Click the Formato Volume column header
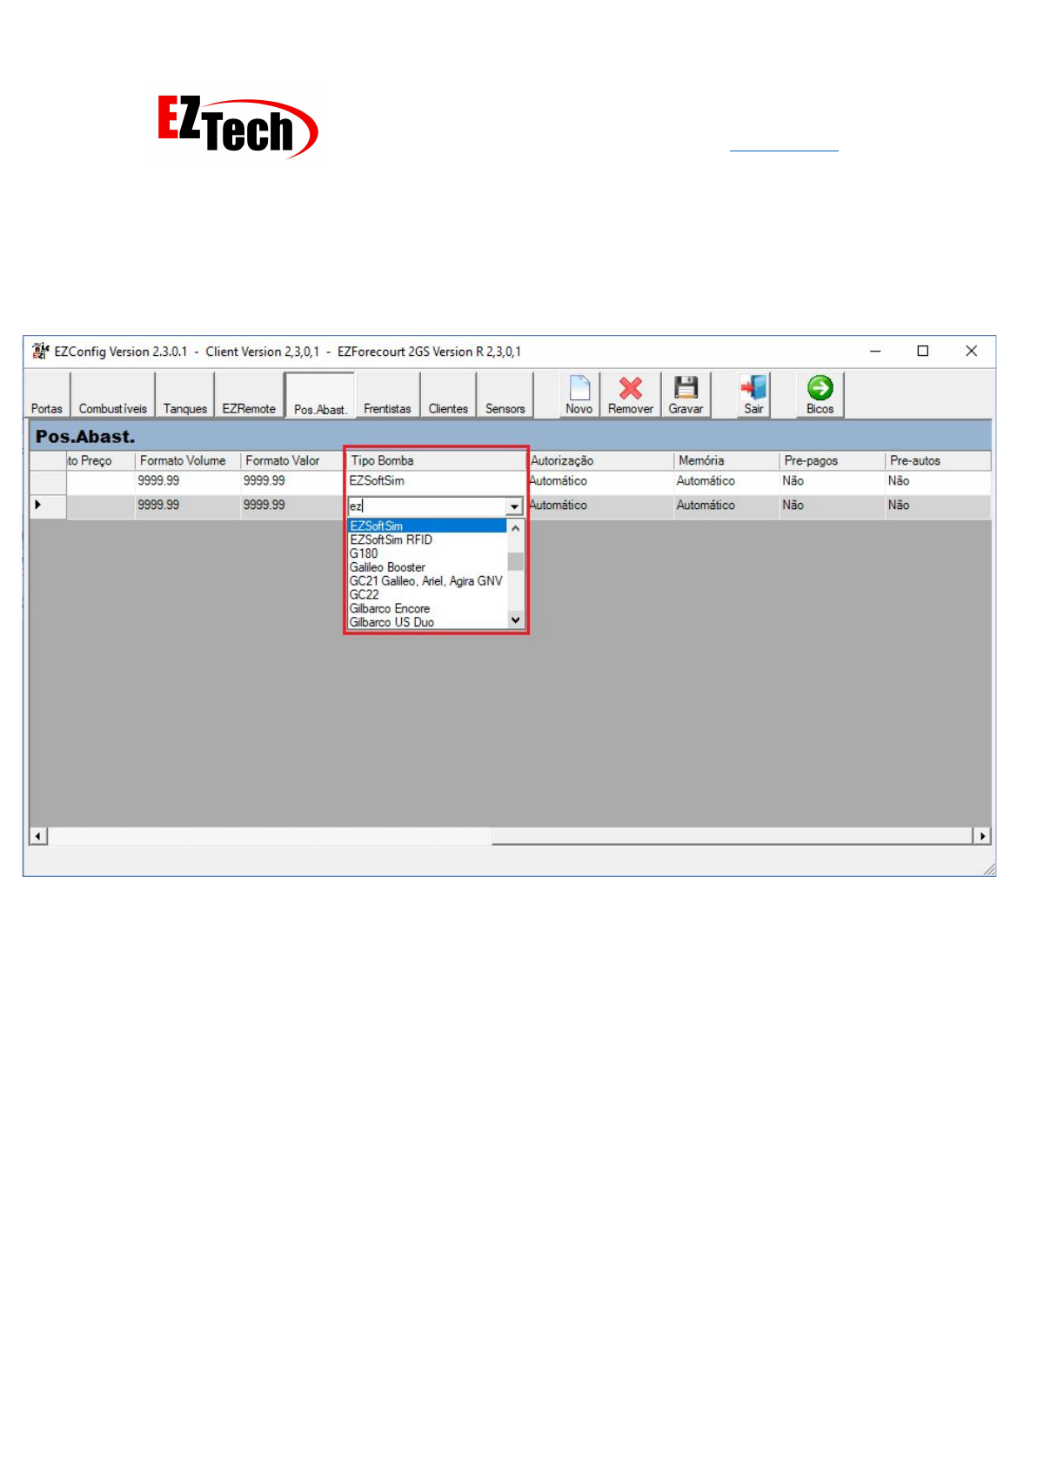Image resolution: width=1037 pixels, height=1467 pixels. [188, 461]
